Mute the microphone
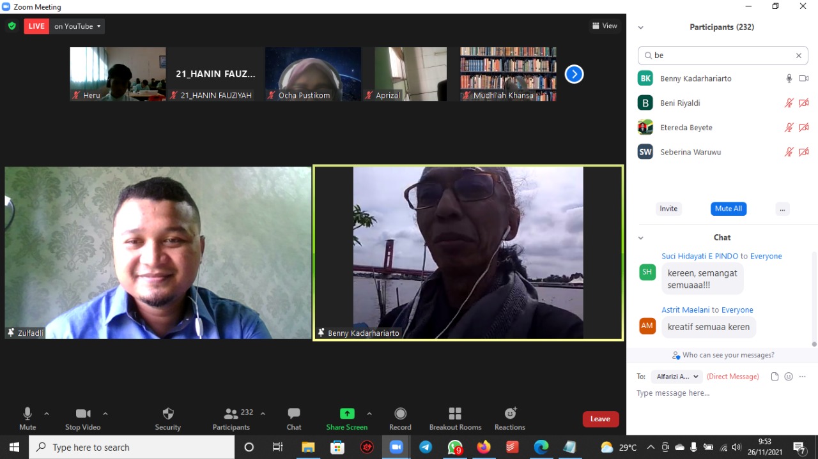The image size is (818, 459). pos(27,418)
